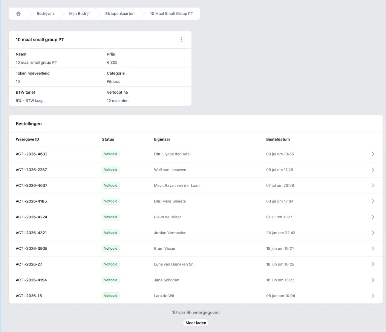Click order date 03 jul om 17:34
The width and height of the screenshot is (386, 332).
[x=280, y=201]
